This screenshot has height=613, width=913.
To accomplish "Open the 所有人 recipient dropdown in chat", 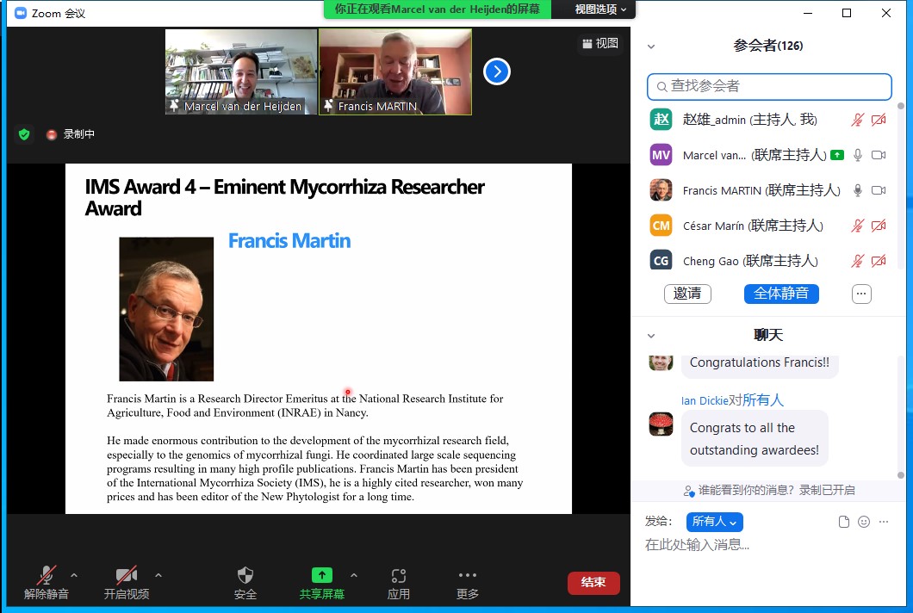I will pos(714,522).
